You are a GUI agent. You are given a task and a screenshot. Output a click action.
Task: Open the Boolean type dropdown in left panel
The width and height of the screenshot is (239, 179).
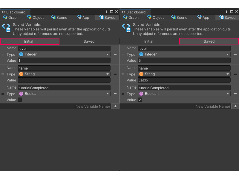tap(64, 94)
